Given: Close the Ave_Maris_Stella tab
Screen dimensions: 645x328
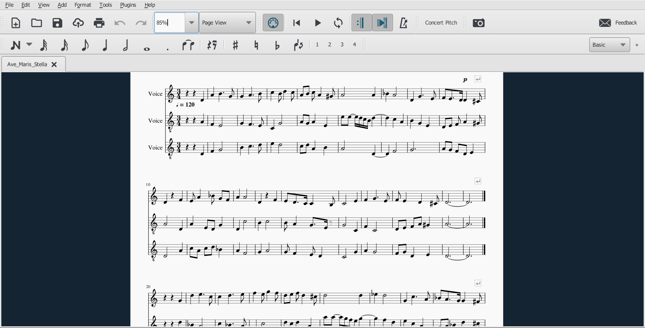Looking at the screenshot, I should [x=54, y=65].
